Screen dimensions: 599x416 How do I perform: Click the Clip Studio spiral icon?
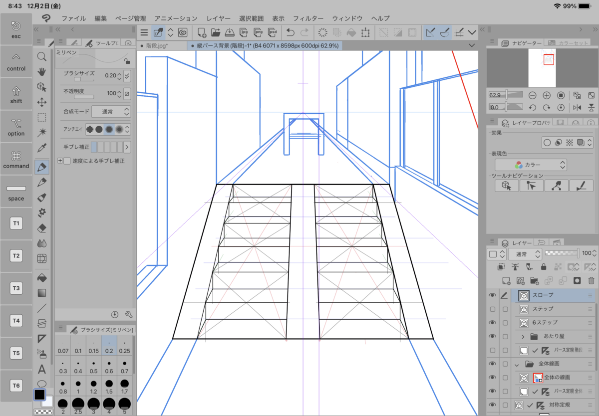point(183,32)
